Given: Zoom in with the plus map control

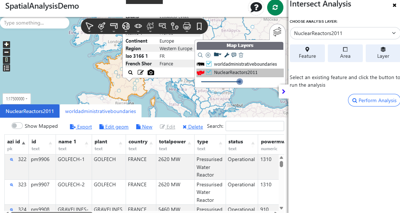Looking at the screenshot, I should click(6, 44).
